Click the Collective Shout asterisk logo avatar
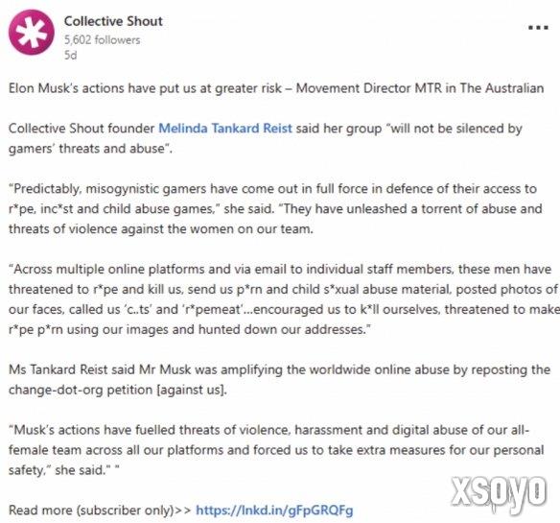The height and width of the screenshot is (523, 560). tap(32, 33)
